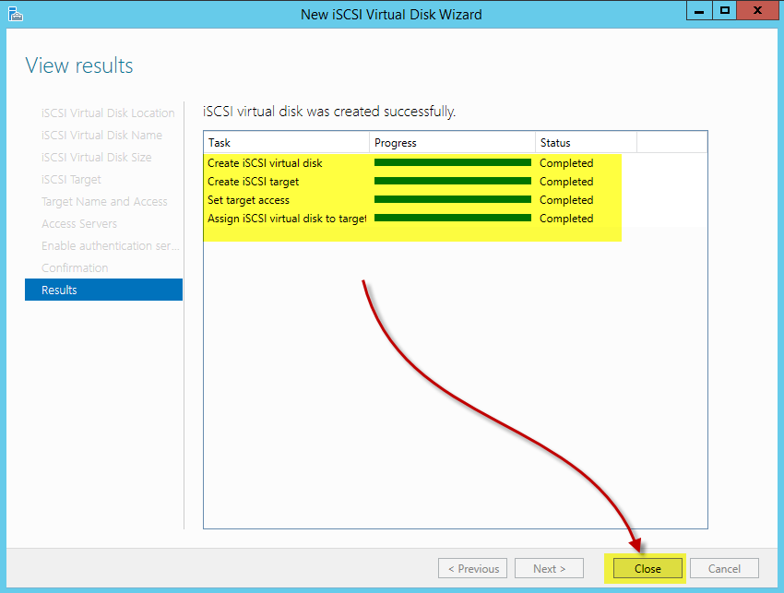Select the Confirmation step

(x=75, y=267)
